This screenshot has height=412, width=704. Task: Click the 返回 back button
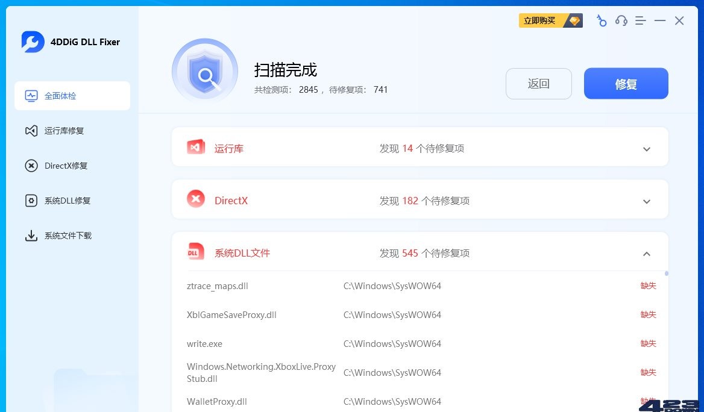[539, 84]
